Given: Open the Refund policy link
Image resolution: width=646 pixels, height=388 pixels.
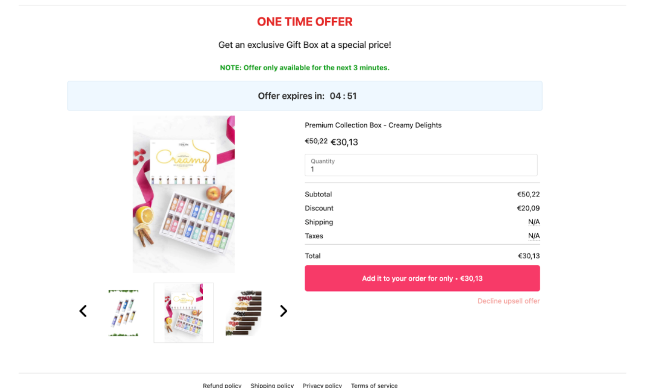Looking at the screenshot, I should [222, 385].
